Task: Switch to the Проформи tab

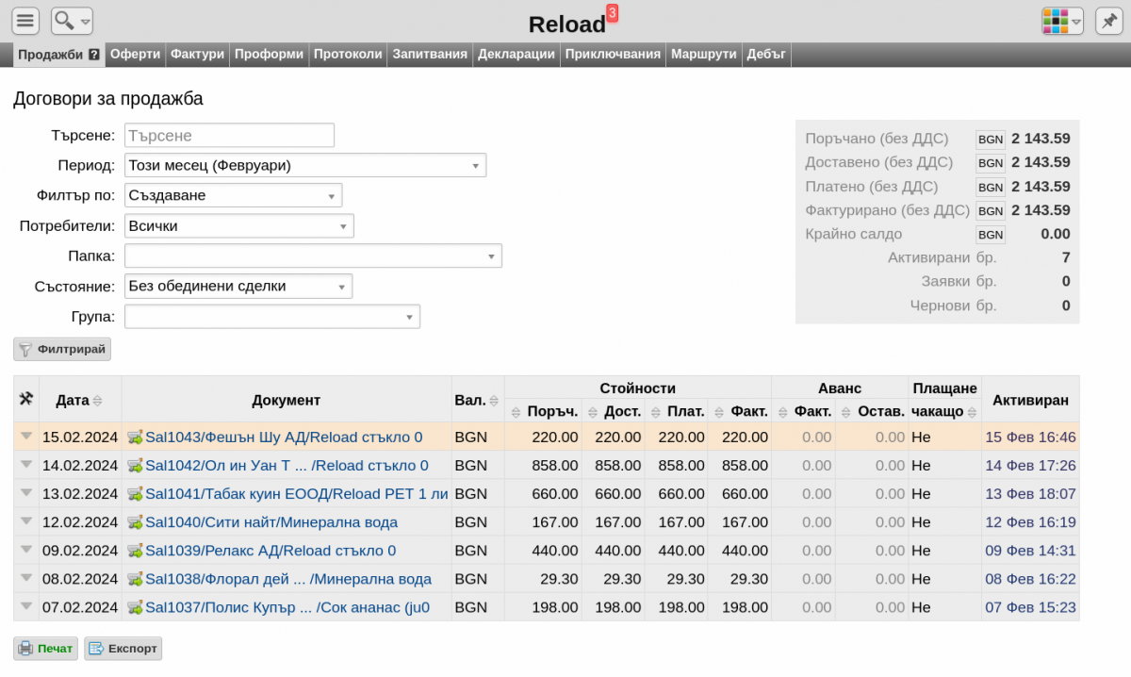Action: coord(269,55)
